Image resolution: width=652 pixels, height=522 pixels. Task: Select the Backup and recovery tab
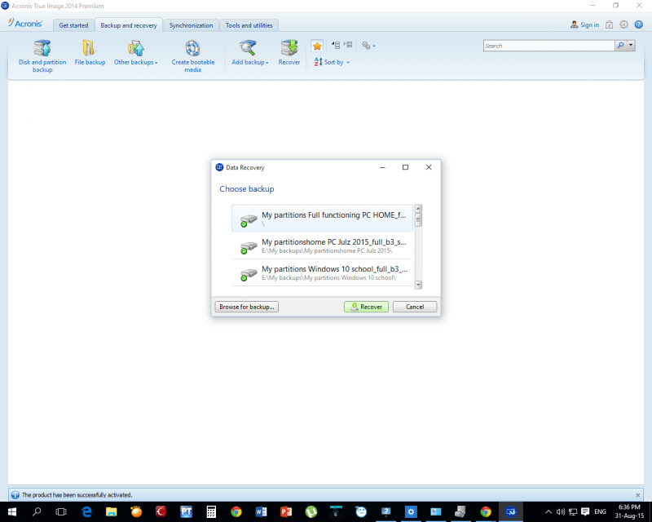tap(129, 25)
